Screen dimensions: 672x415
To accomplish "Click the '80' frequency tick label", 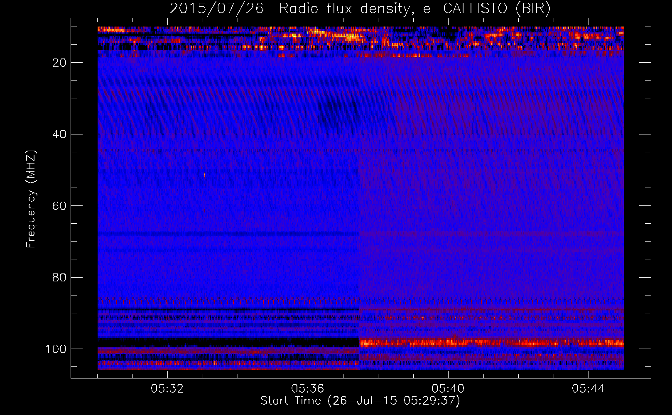I will [60, 277].
